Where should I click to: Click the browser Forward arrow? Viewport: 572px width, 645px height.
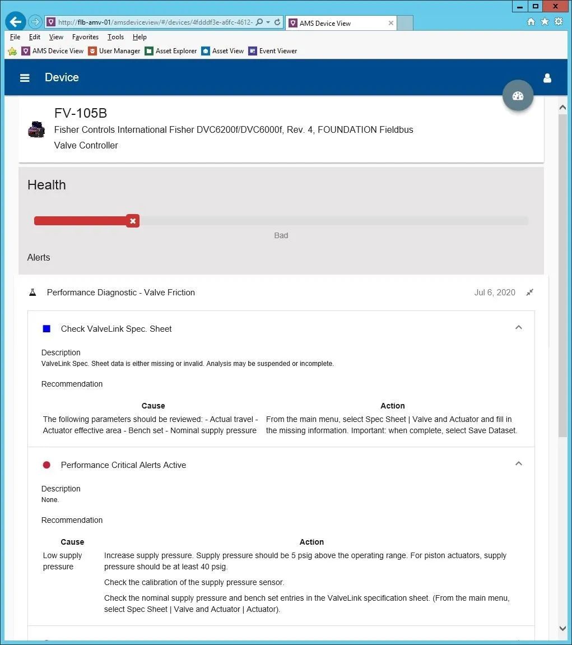(x=35, y=22)
